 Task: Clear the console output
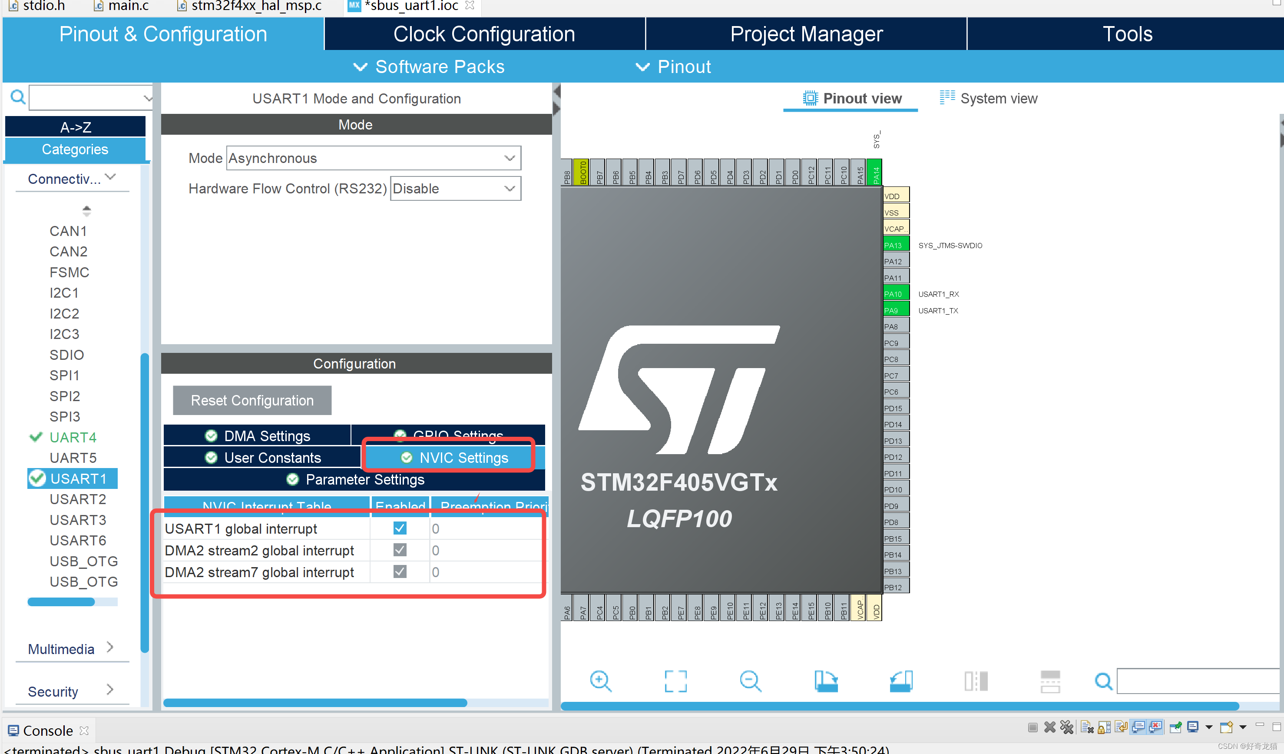pyautogui.click(x=1087, y=727)
